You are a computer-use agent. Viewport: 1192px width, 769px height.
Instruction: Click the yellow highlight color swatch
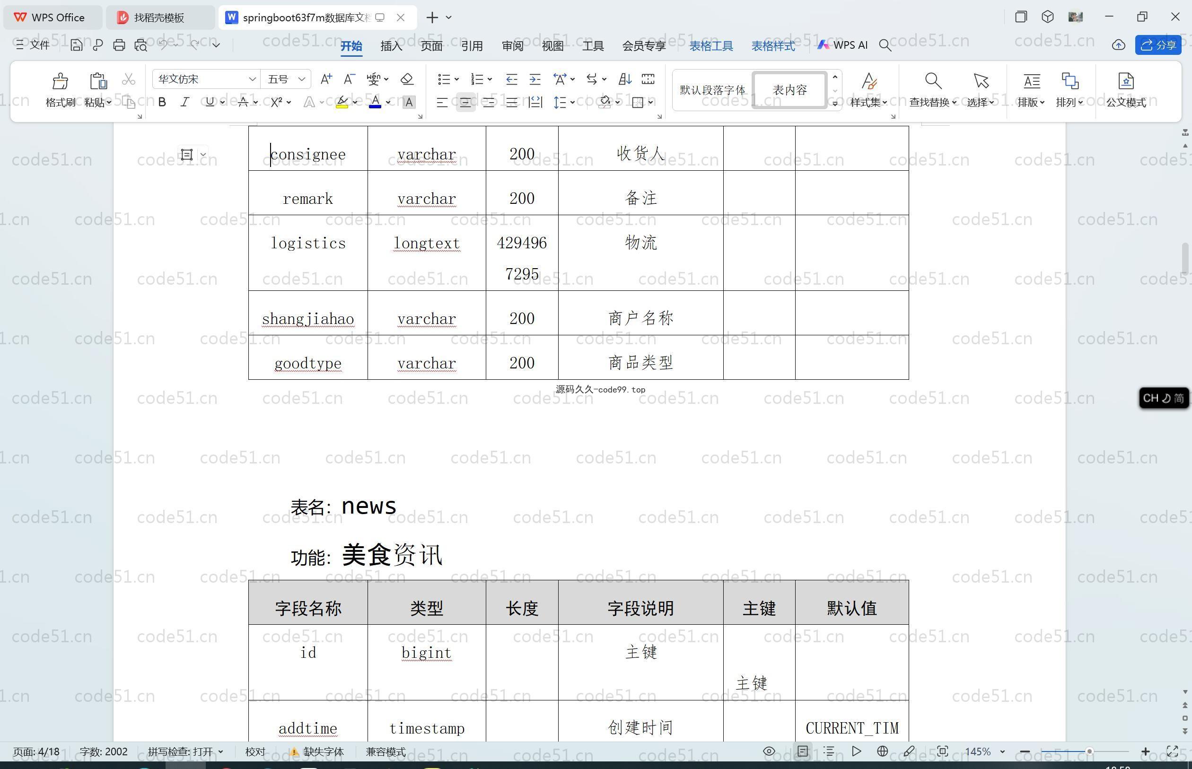[342, 102]
